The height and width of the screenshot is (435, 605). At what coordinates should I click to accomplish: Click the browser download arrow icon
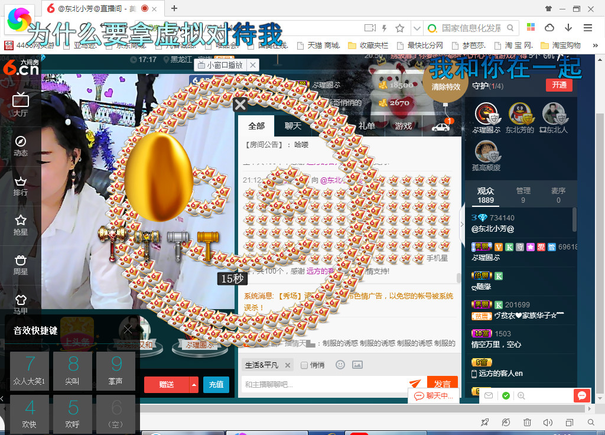(568, 28)
